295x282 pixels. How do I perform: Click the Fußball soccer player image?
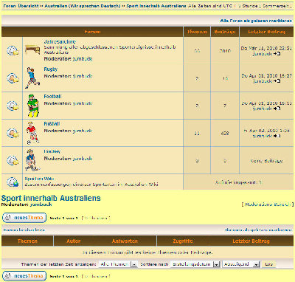click(x=32, y=133)
